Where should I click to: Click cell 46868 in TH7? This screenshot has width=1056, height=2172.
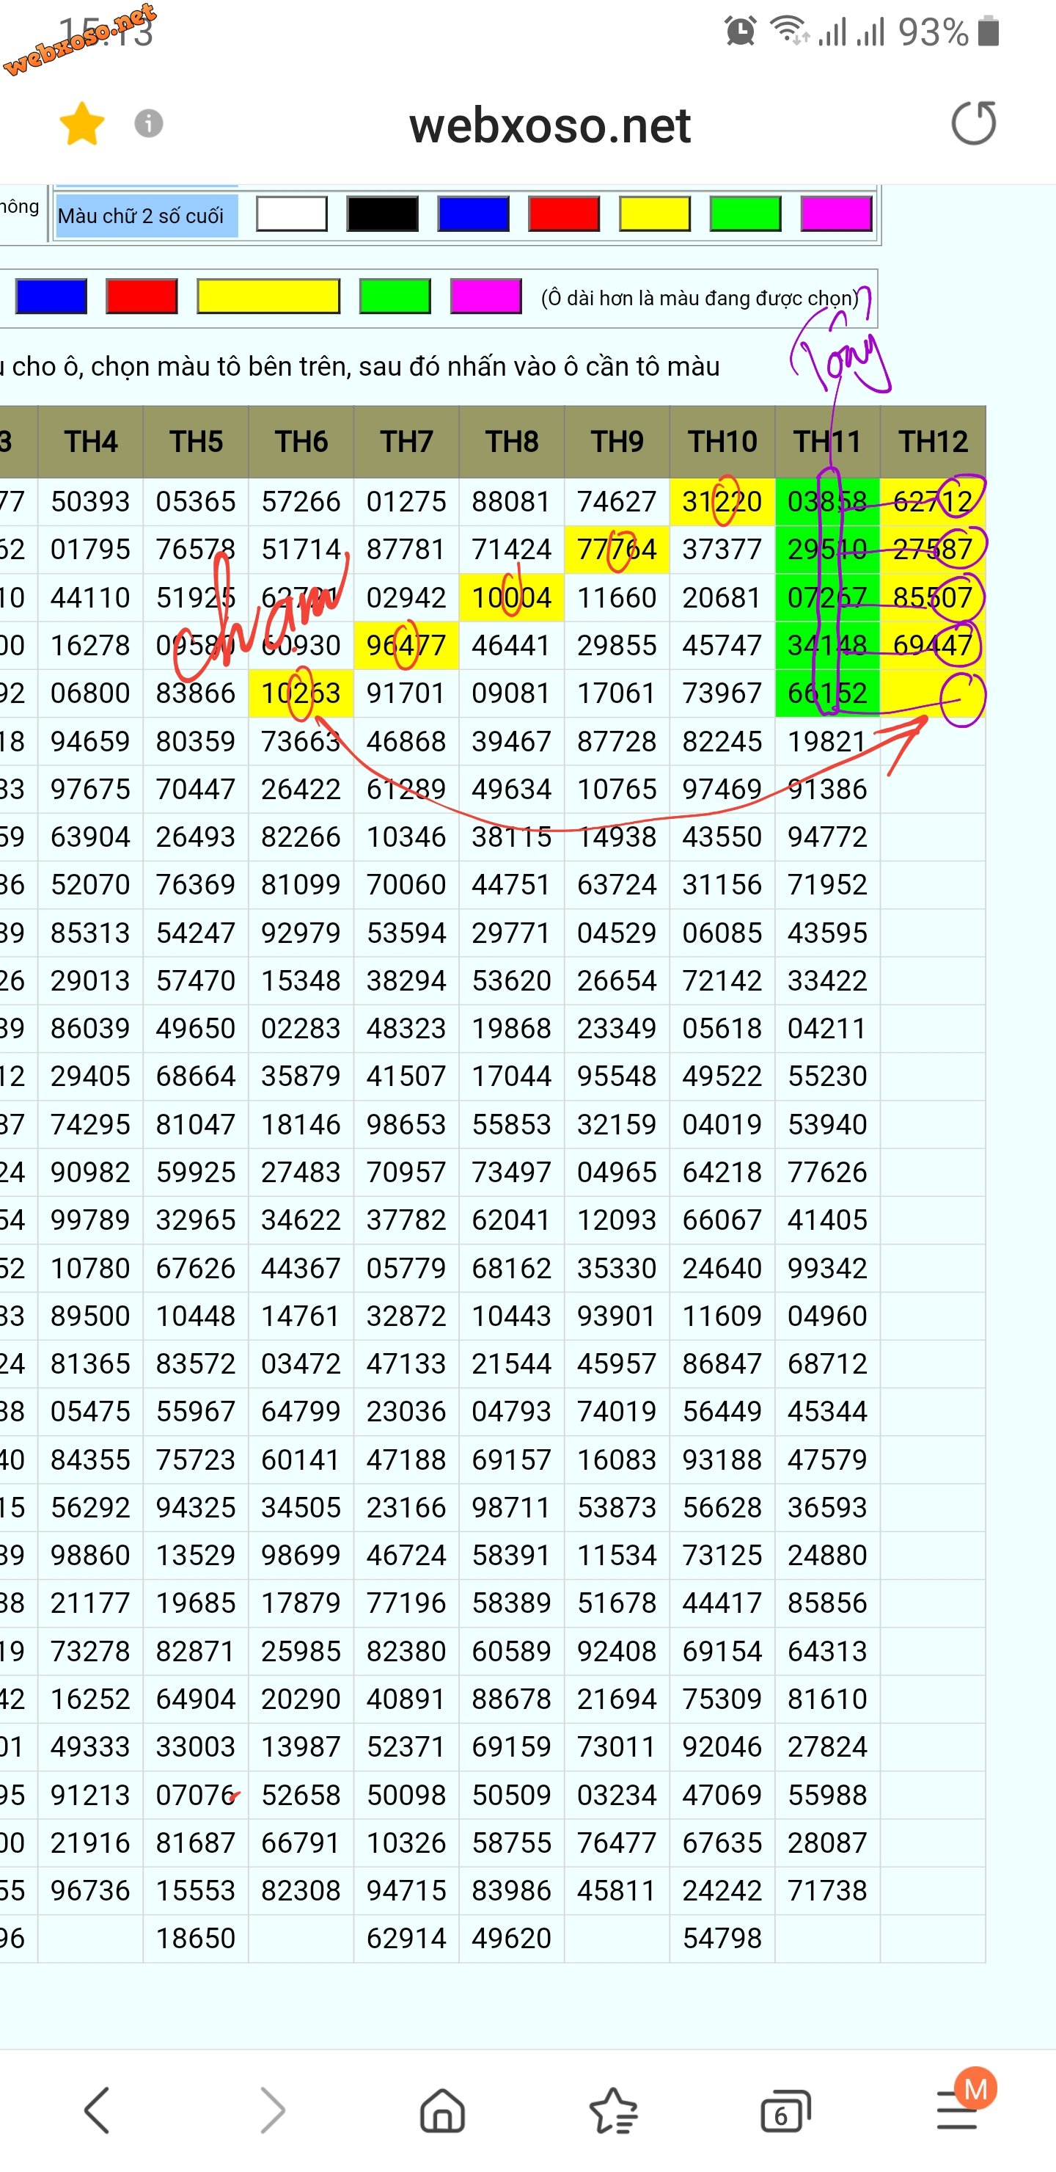(407, 741)
